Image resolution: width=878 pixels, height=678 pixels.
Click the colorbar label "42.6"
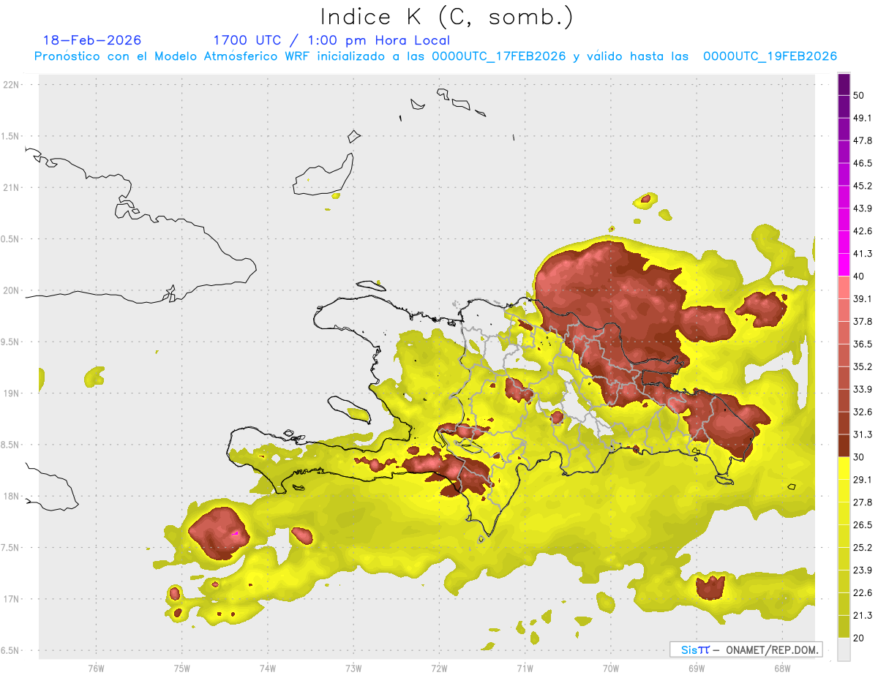[x=862, y=231]
